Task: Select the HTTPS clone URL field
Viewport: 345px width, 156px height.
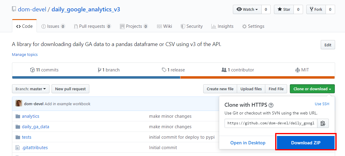Action: pos(271,123)
